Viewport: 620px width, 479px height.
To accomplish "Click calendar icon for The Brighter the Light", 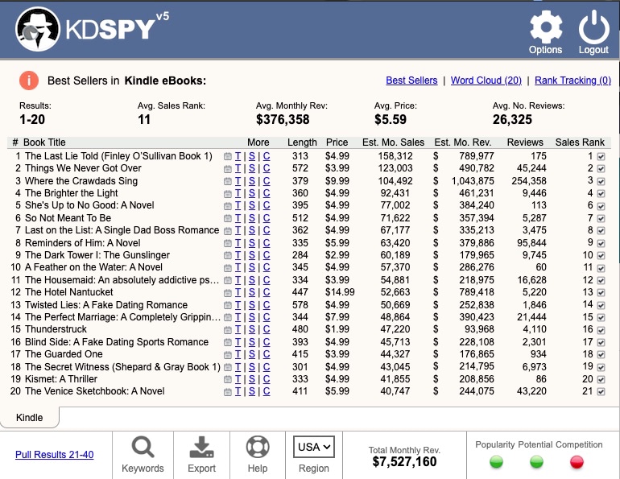I will [228, 194].
